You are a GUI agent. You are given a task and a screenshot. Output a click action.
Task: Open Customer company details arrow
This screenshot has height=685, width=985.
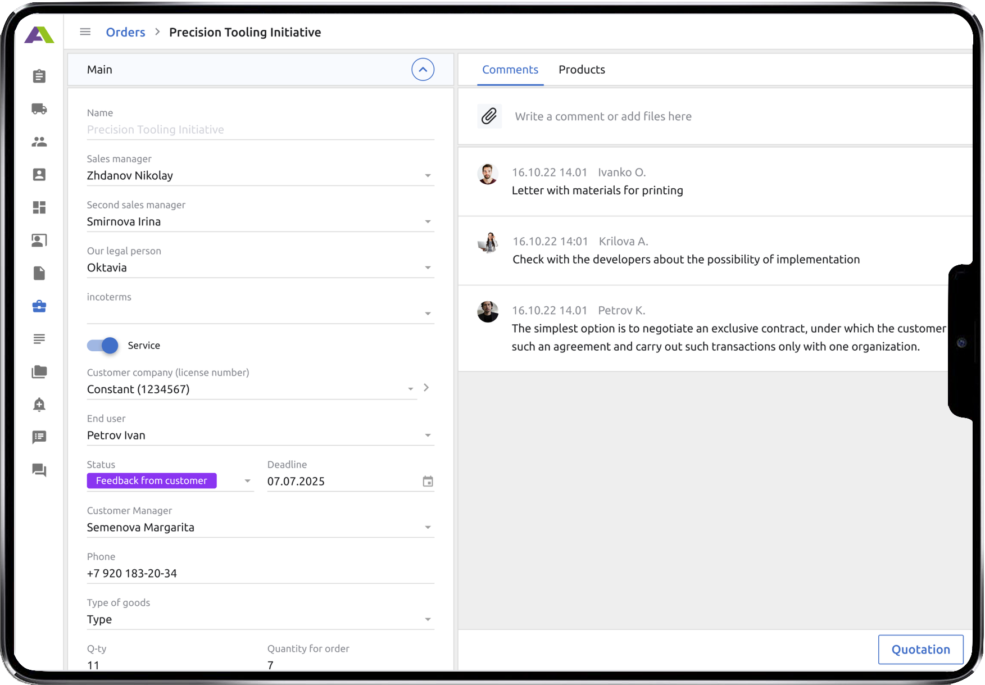pos(426,388)
